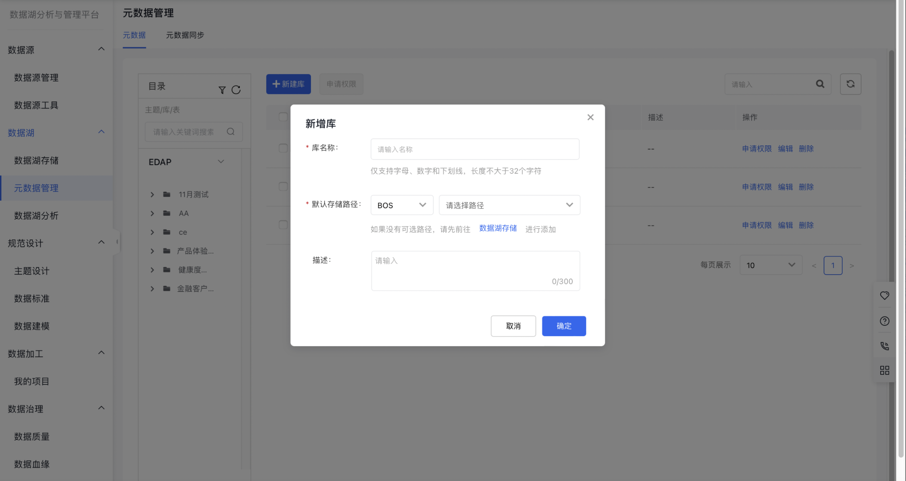Click the heart favorite icon
The height and width of the screenshot is (481, 906).
(x=884, y=295)
